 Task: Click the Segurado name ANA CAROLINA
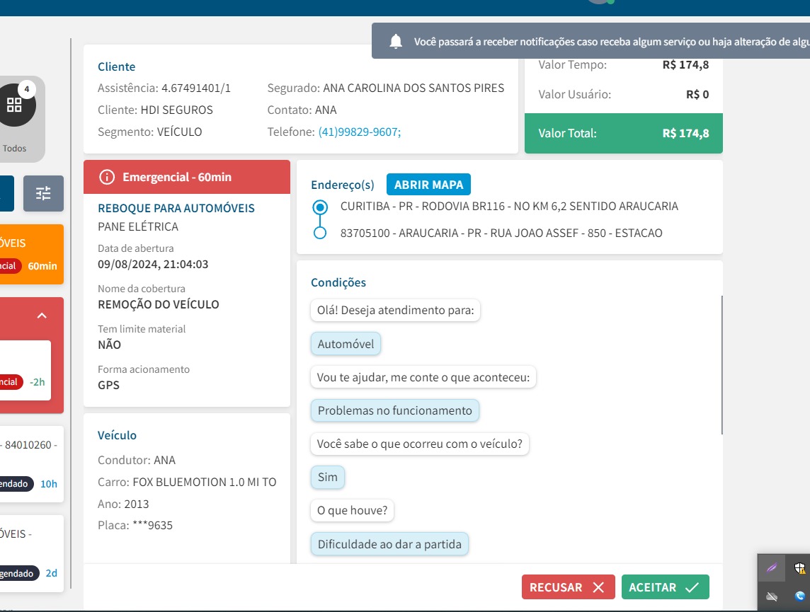413,88
